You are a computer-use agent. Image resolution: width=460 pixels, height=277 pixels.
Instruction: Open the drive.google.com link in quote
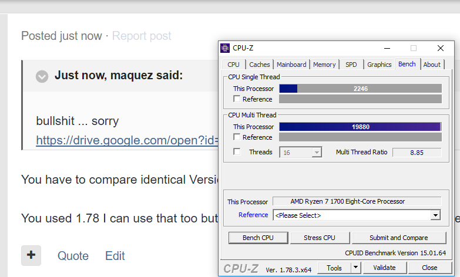tap(127, 140)
